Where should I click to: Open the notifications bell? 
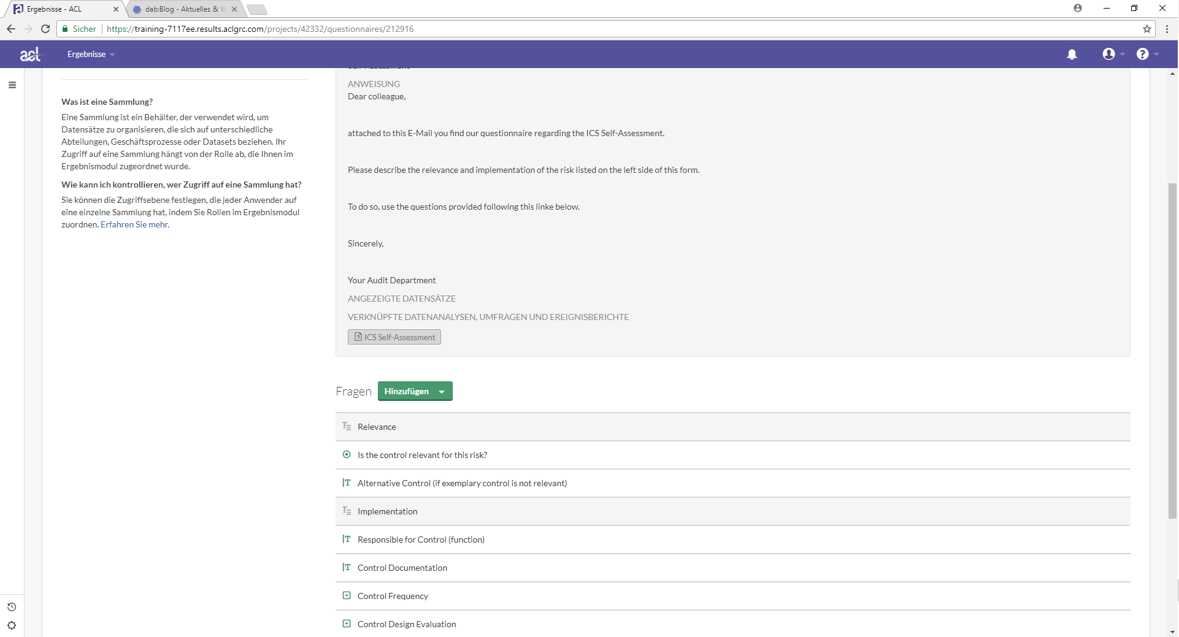[1072, 55]
